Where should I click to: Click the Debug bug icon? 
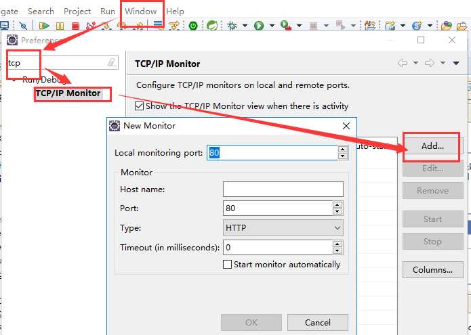tap(232, 26)
